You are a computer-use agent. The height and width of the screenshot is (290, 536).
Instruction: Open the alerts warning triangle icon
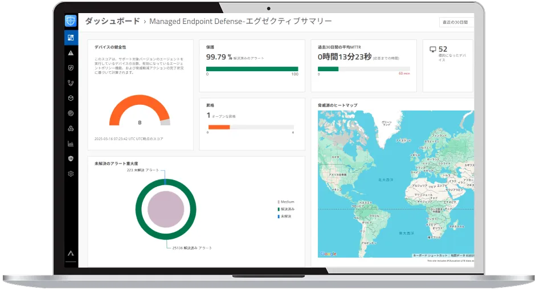(71, 53)
